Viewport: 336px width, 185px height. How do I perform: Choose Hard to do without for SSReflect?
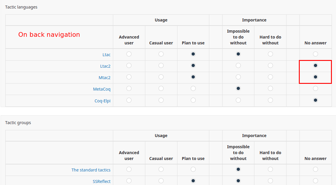270,181
